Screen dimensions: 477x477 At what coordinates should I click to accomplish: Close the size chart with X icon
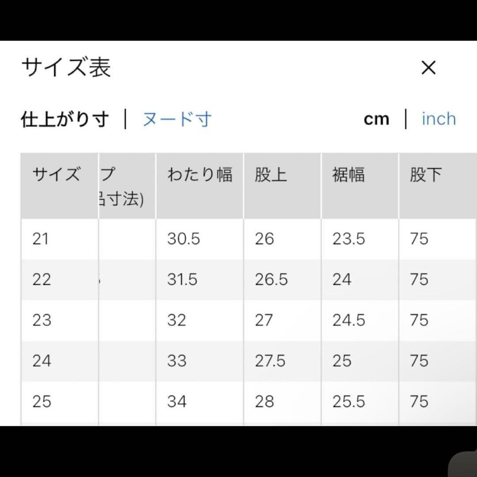(428, 67)
